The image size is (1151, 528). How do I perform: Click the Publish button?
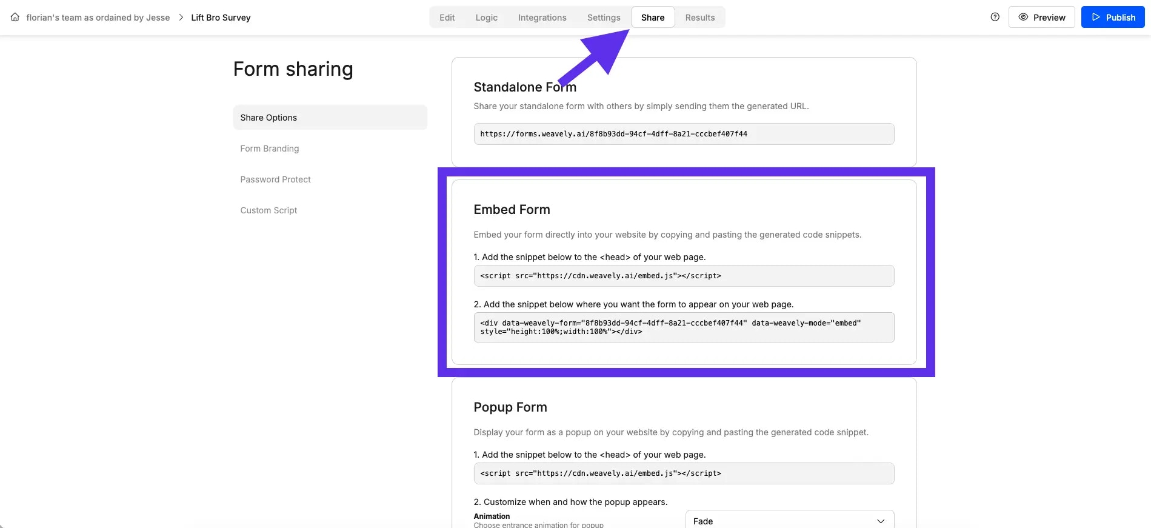tap(1113, 17)
